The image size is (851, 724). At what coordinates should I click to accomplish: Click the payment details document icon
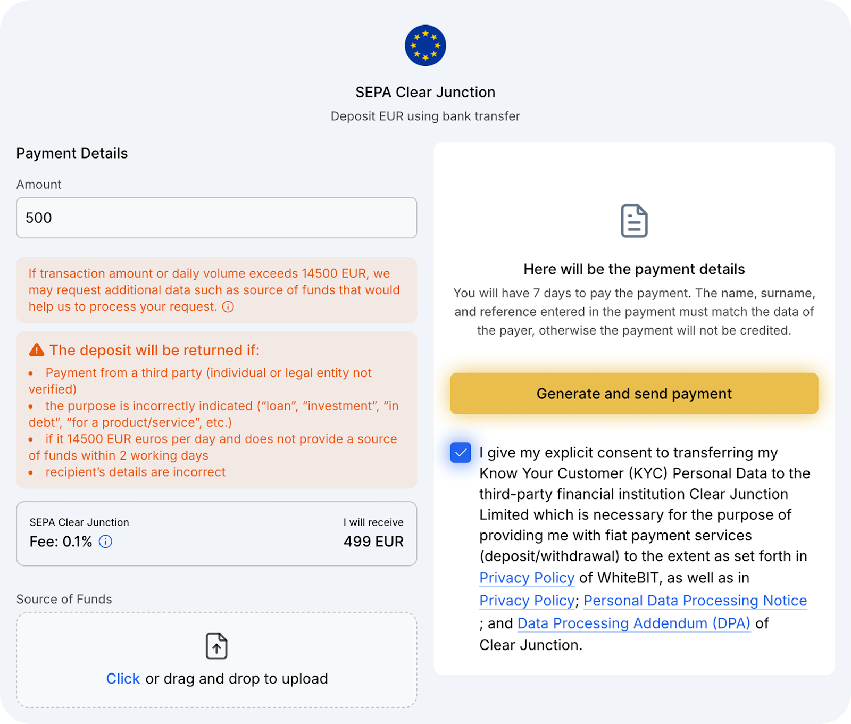tap(634, 221)
